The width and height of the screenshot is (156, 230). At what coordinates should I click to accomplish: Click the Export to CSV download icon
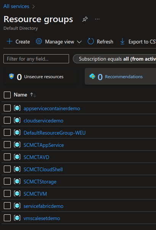pos(122,42)
